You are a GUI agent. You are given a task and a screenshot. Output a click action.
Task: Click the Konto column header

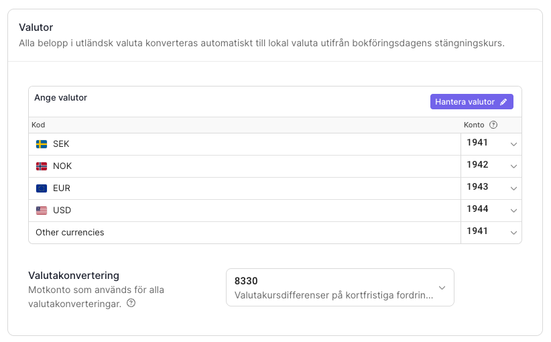click(x=474, y=125)
